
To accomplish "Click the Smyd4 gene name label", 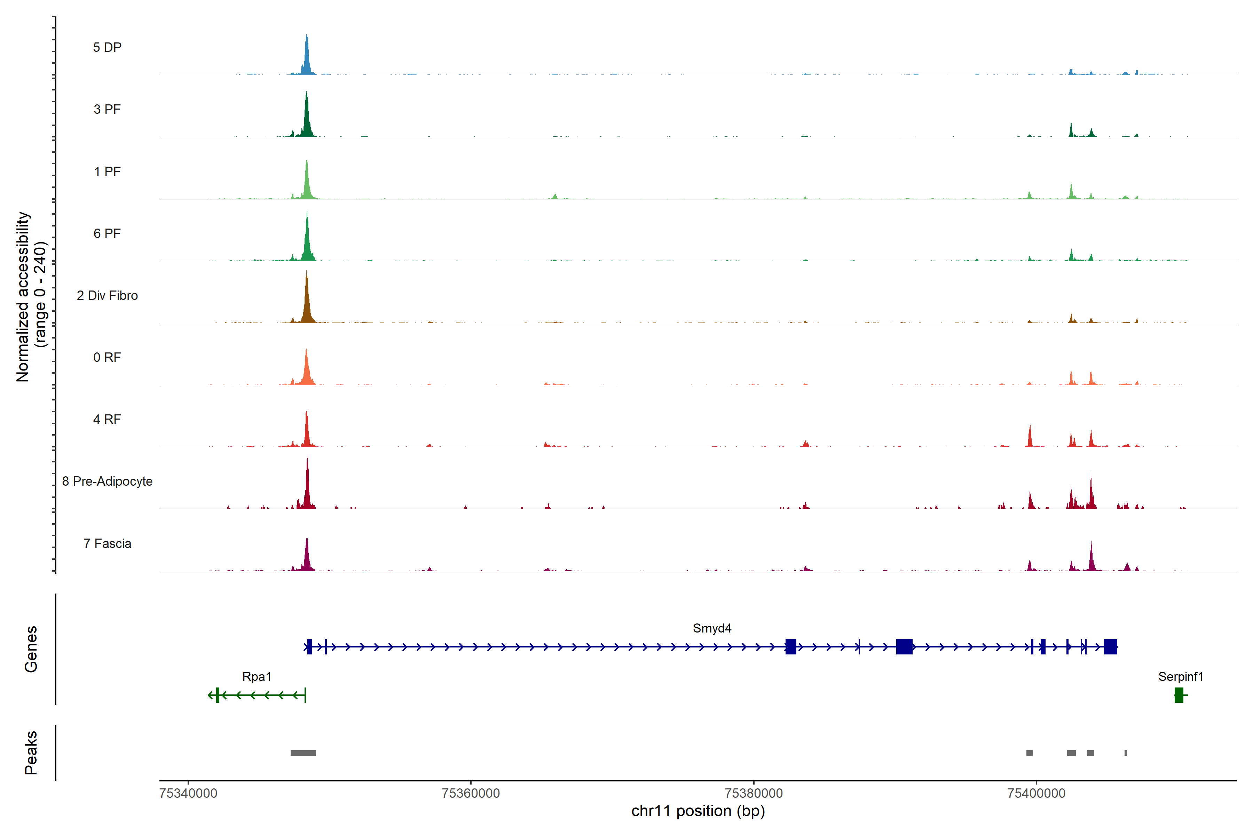I will coord(712,628).
